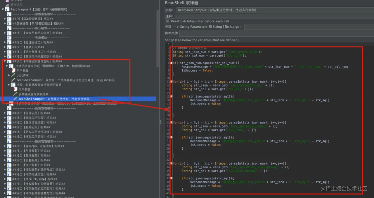Click the 【修改CPU/内存】 controller icon
The image size is (374, 198).
[9, 179]
